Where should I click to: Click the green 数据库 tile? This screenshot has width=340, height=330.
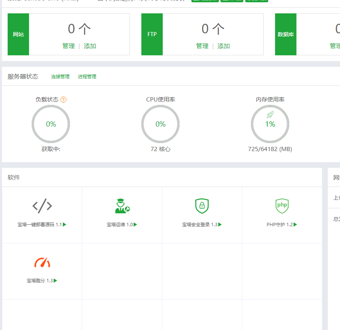[286, 34]
